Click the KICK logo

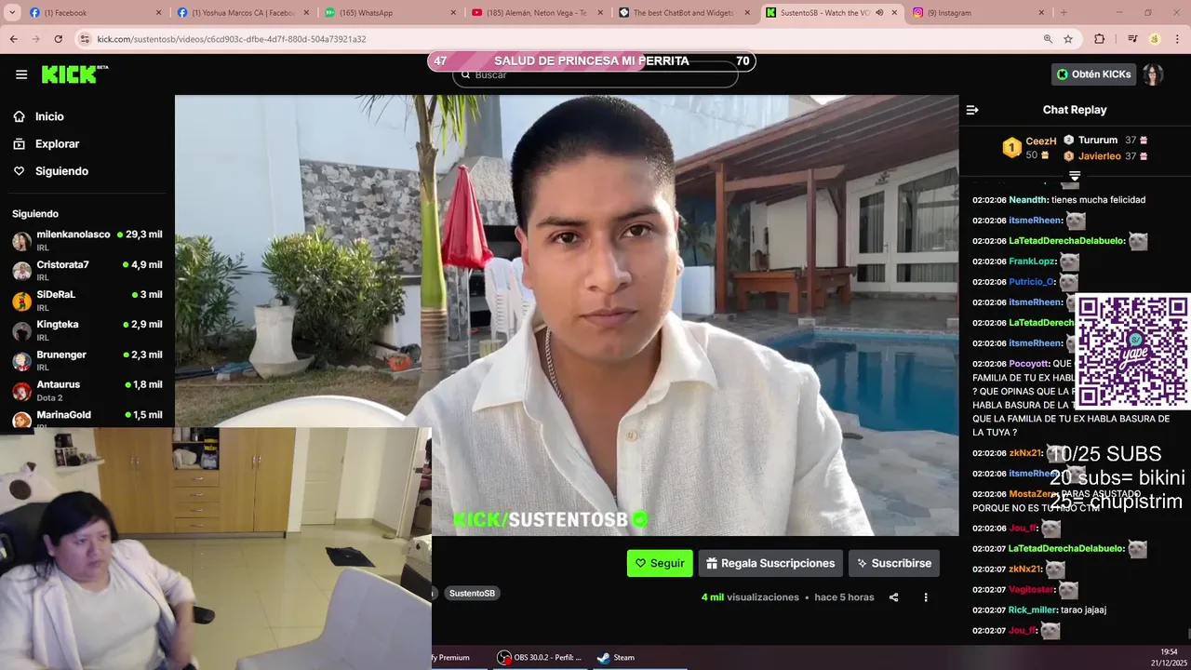click(x=74, y=74)
